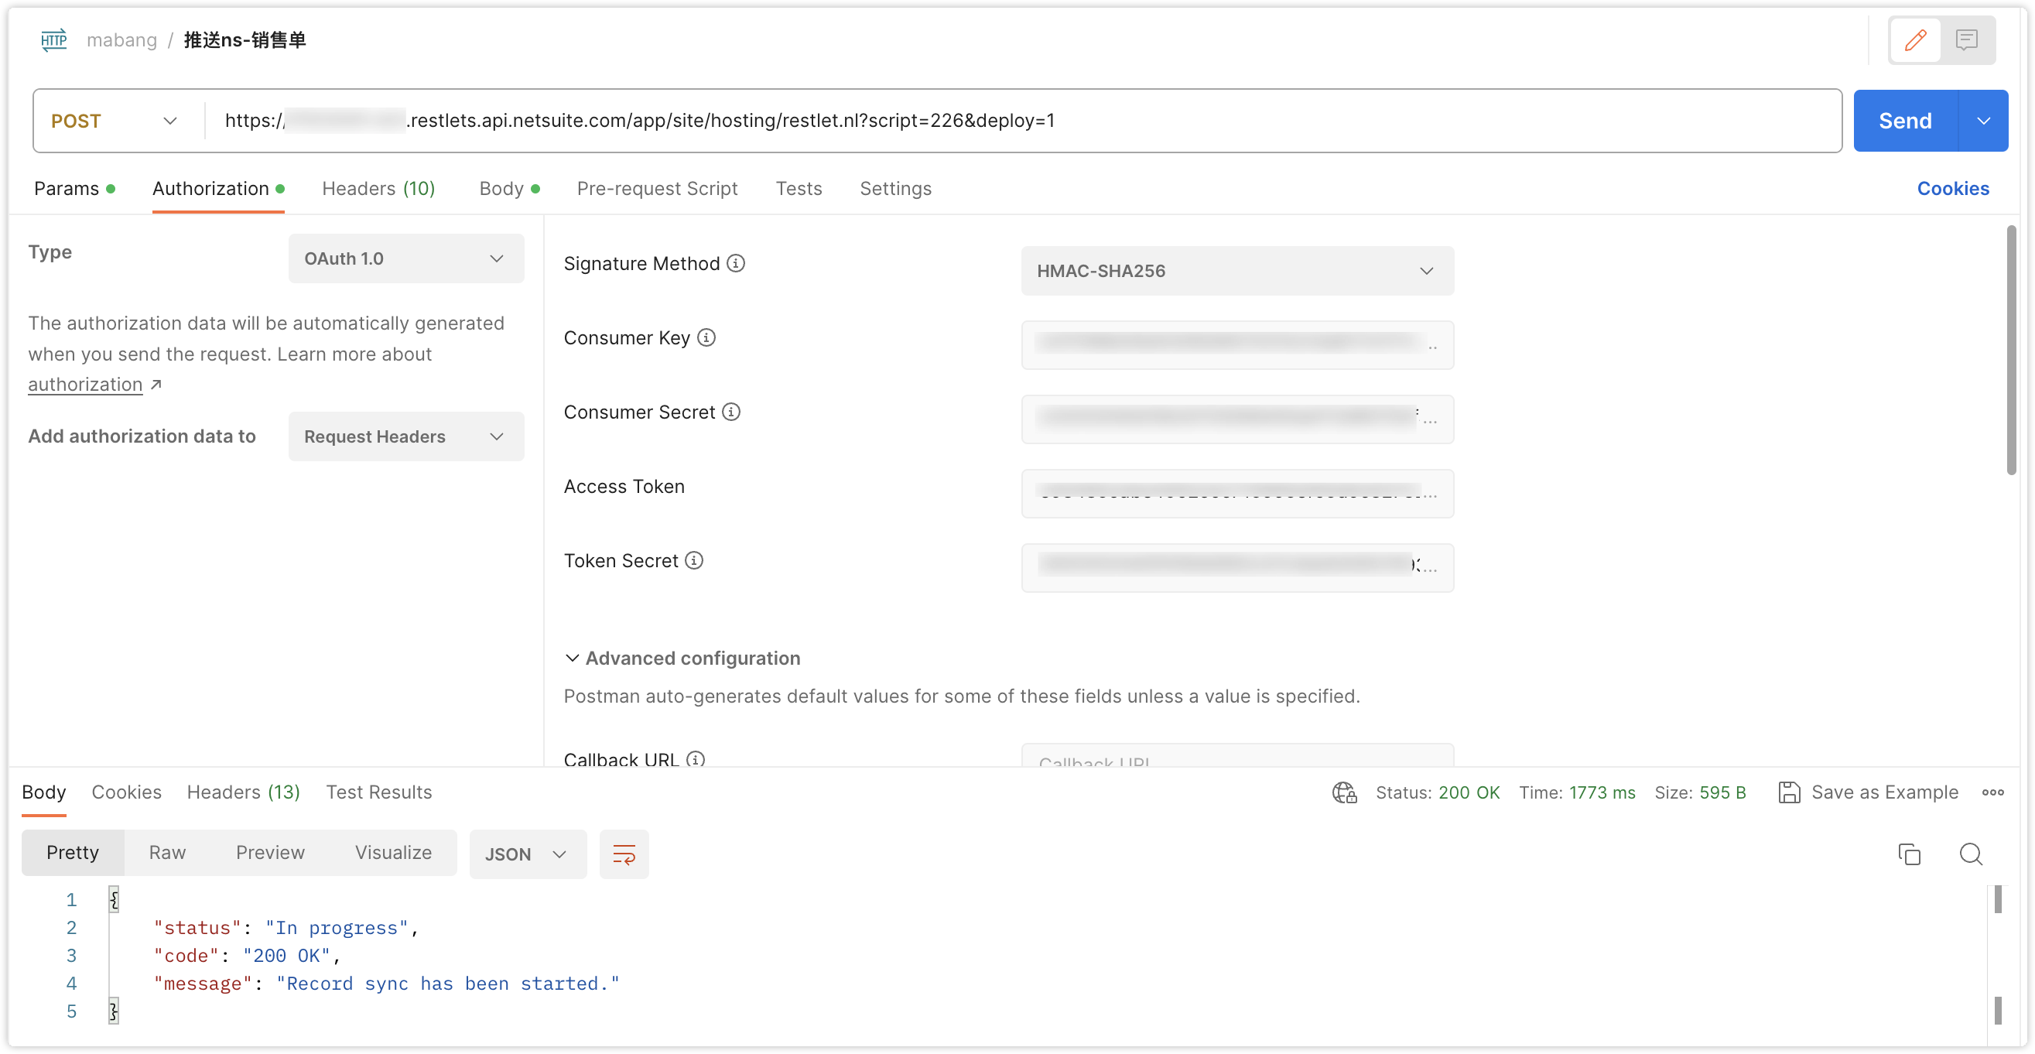The height and width of the screenshot is (1054, 2035).
Task: Follow the authorization learn more link
Action: click(x=85, y=385)
